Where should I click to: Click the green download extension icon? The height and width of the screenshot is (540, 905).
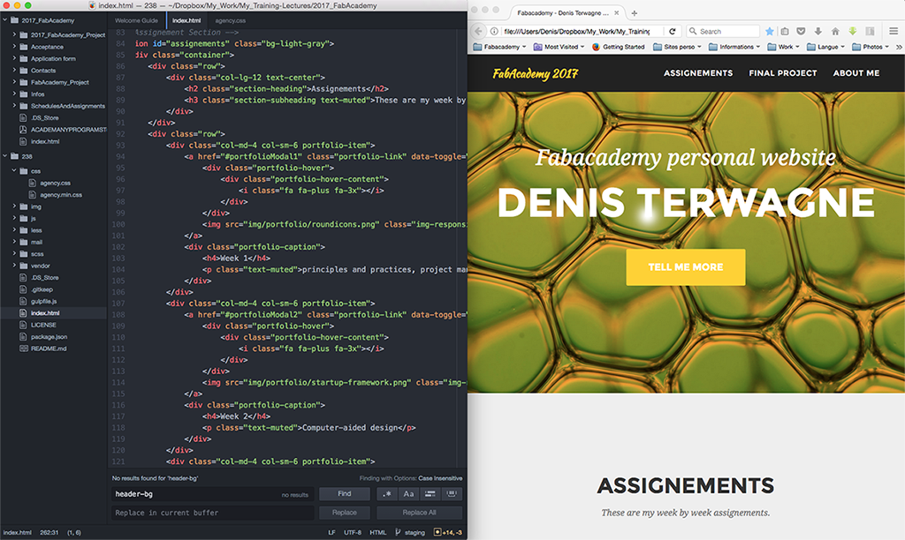point(853,31)
